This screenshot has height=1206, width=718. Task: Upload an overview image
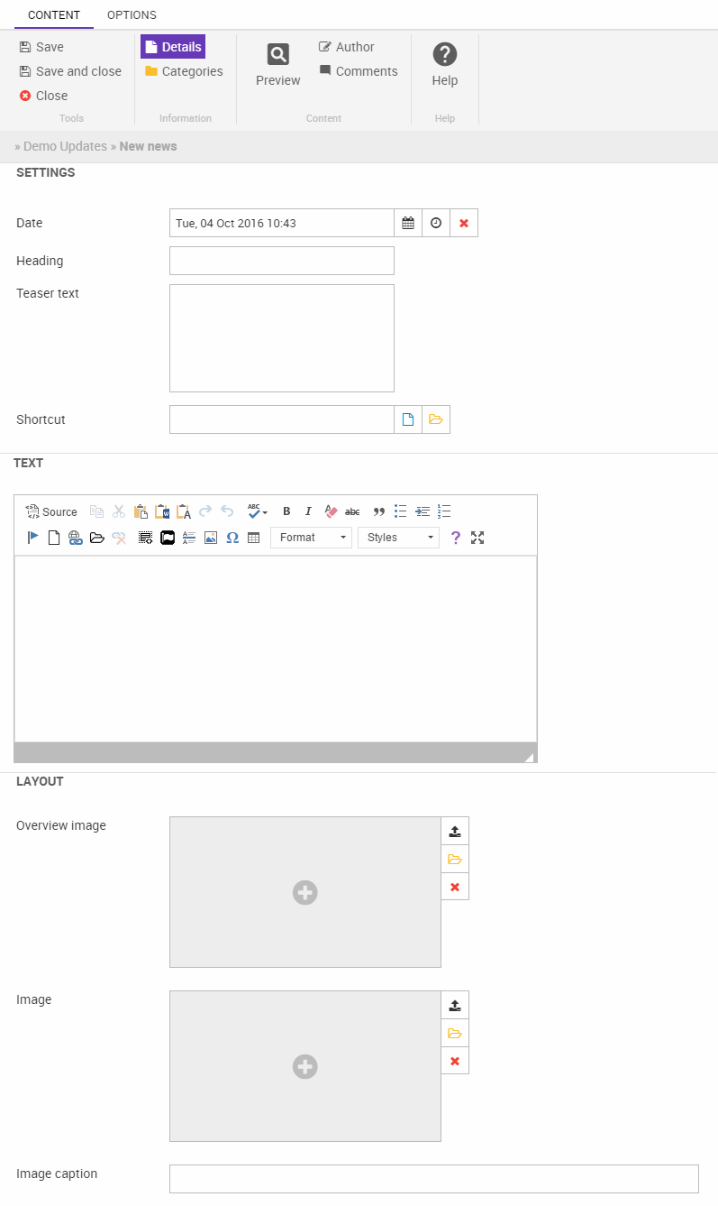(x=455, y=831)
